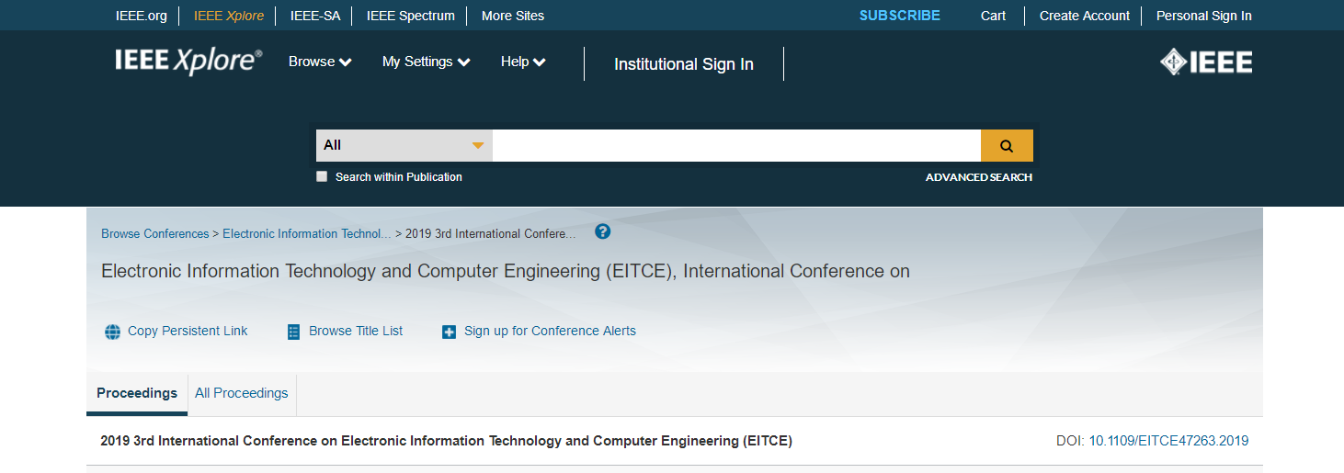Click Institutional Sign In
The height and width of the screenshot is (473, 1344).
pyautogui.click(x=684, y=64)
